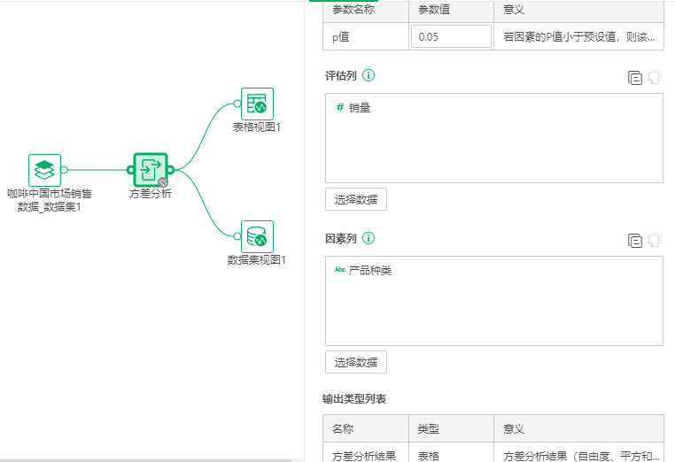Screen dimensions: 675x462
Task: Select the 表格视图1 node icon
Action: point(257,104)
